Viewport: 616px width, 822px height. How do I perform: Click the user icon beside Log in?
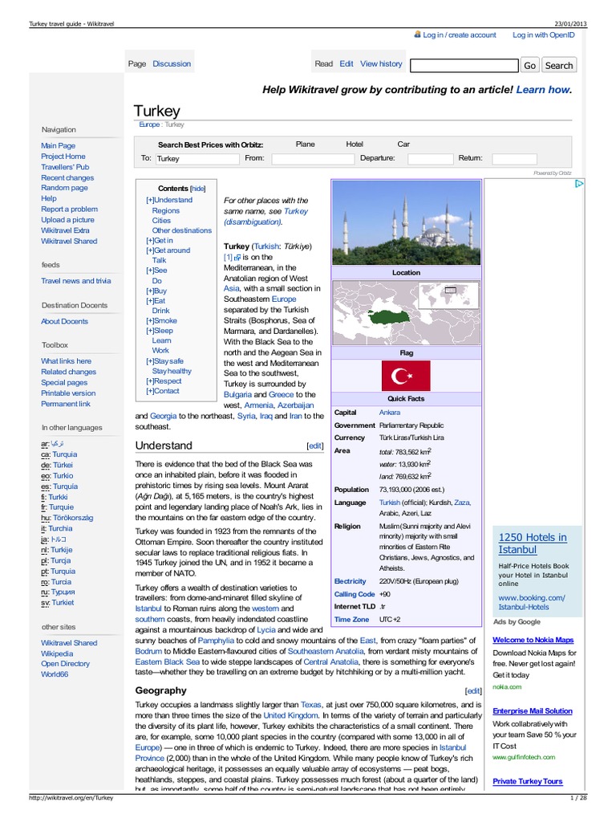tap(417, 34)
